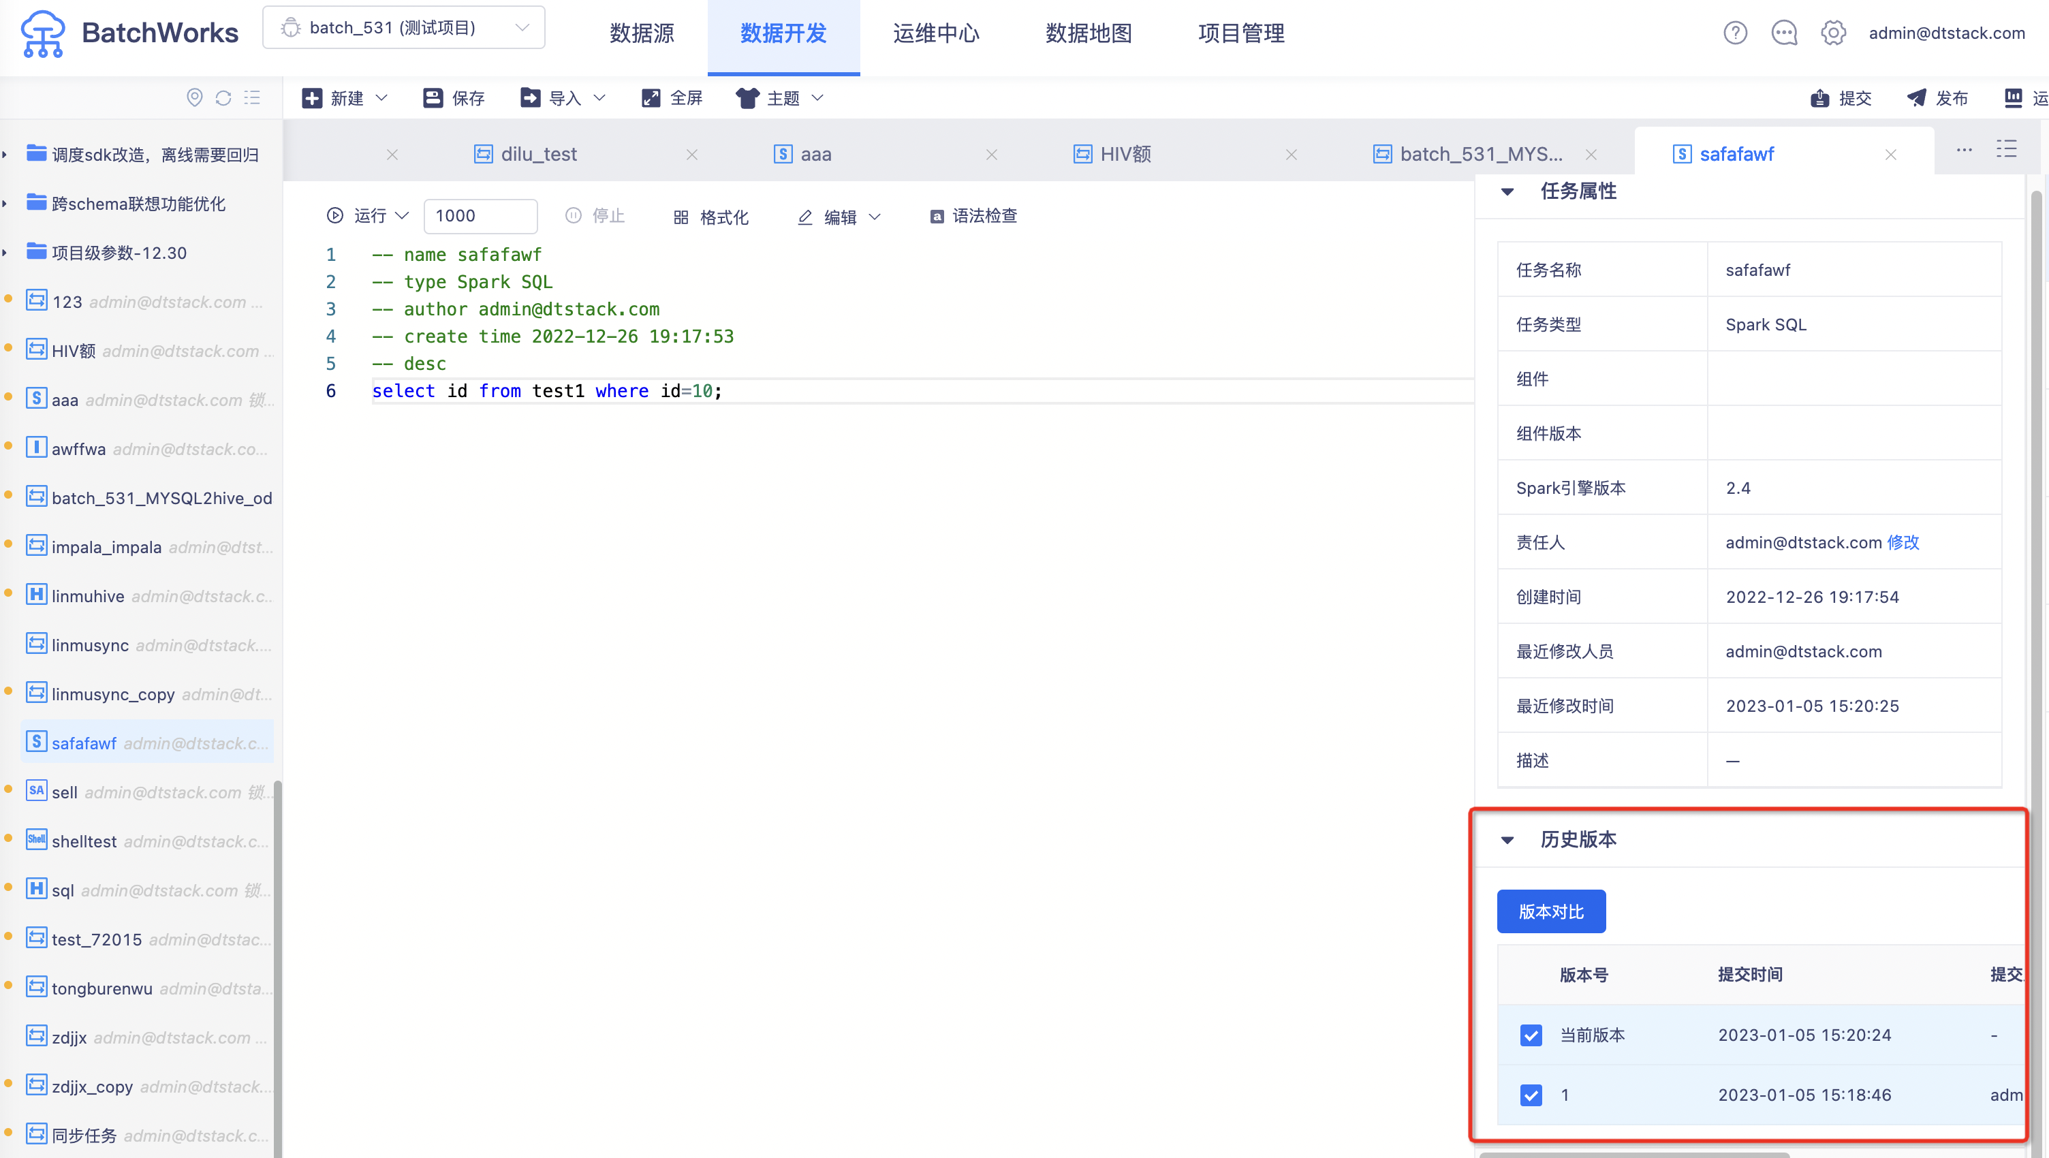Open the 导入 import dropdown
Viewport: 2049px width, 1158px height.
(x=563, y=98)
